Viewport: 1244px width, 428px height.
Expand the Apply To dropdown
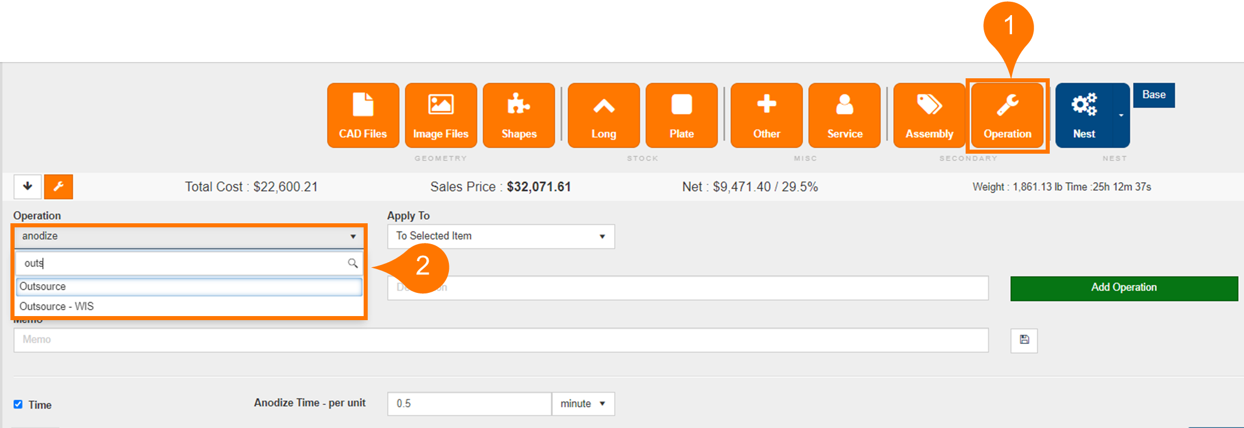pos(500,237)
